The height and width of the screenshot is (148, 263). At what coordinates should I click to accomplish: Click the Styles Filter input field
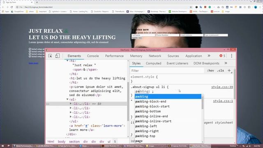click(167, 71)
